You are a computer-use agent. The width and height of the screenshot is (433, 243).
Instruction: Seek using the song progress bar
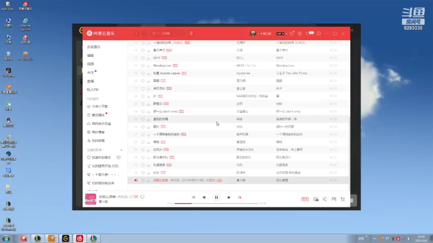pos(216,204)
